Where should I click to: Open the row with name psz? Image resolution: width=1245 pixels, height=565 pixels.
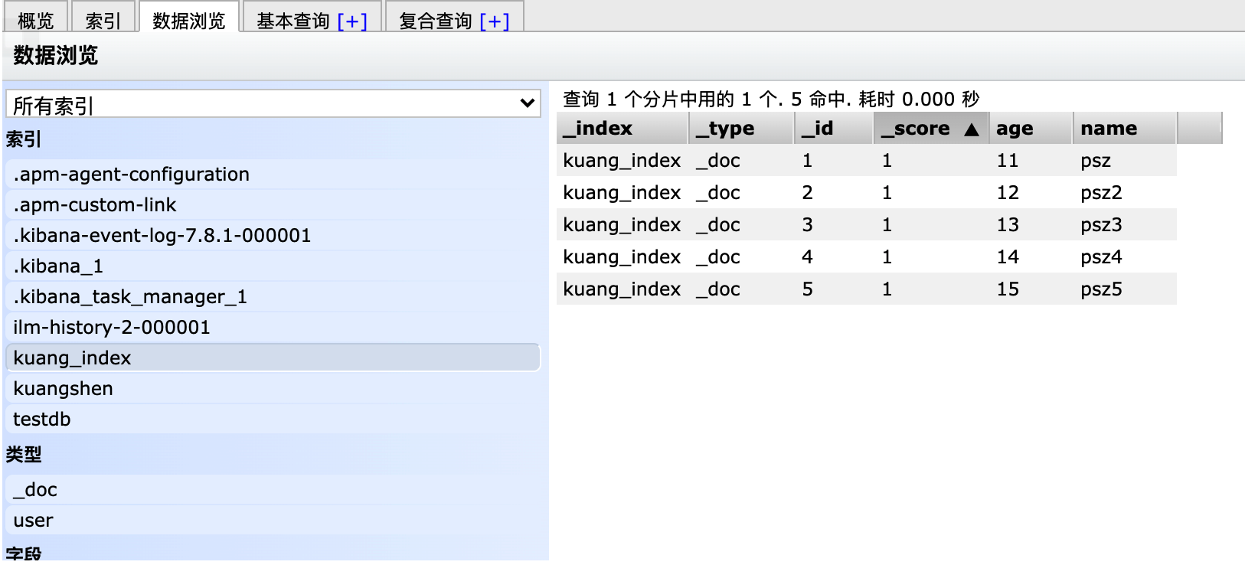pyautogui.click(x=867, y=161)
